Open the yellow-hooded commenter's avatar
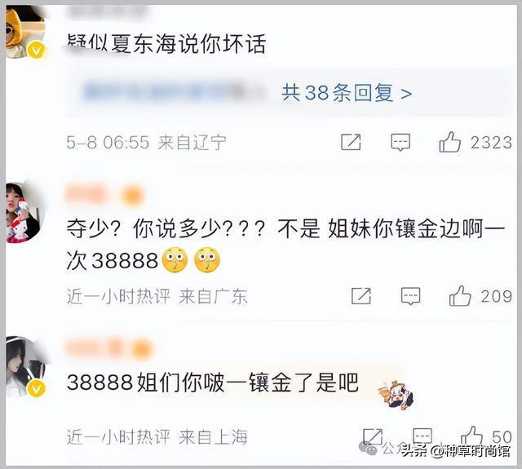The width and height of the screenshot is (522, 469). 25,33
